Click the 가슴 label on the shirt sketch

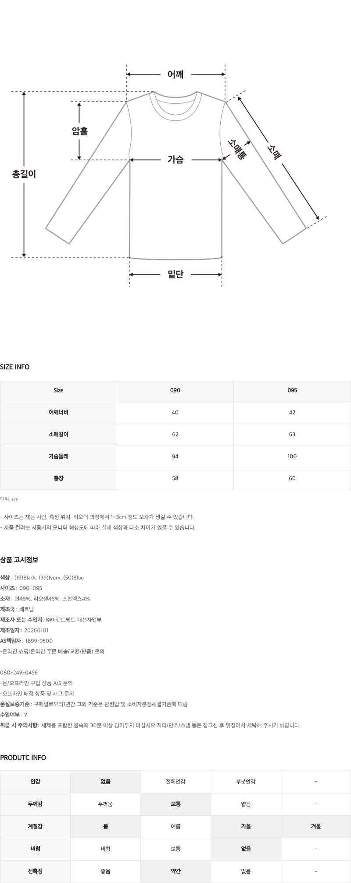175,160
